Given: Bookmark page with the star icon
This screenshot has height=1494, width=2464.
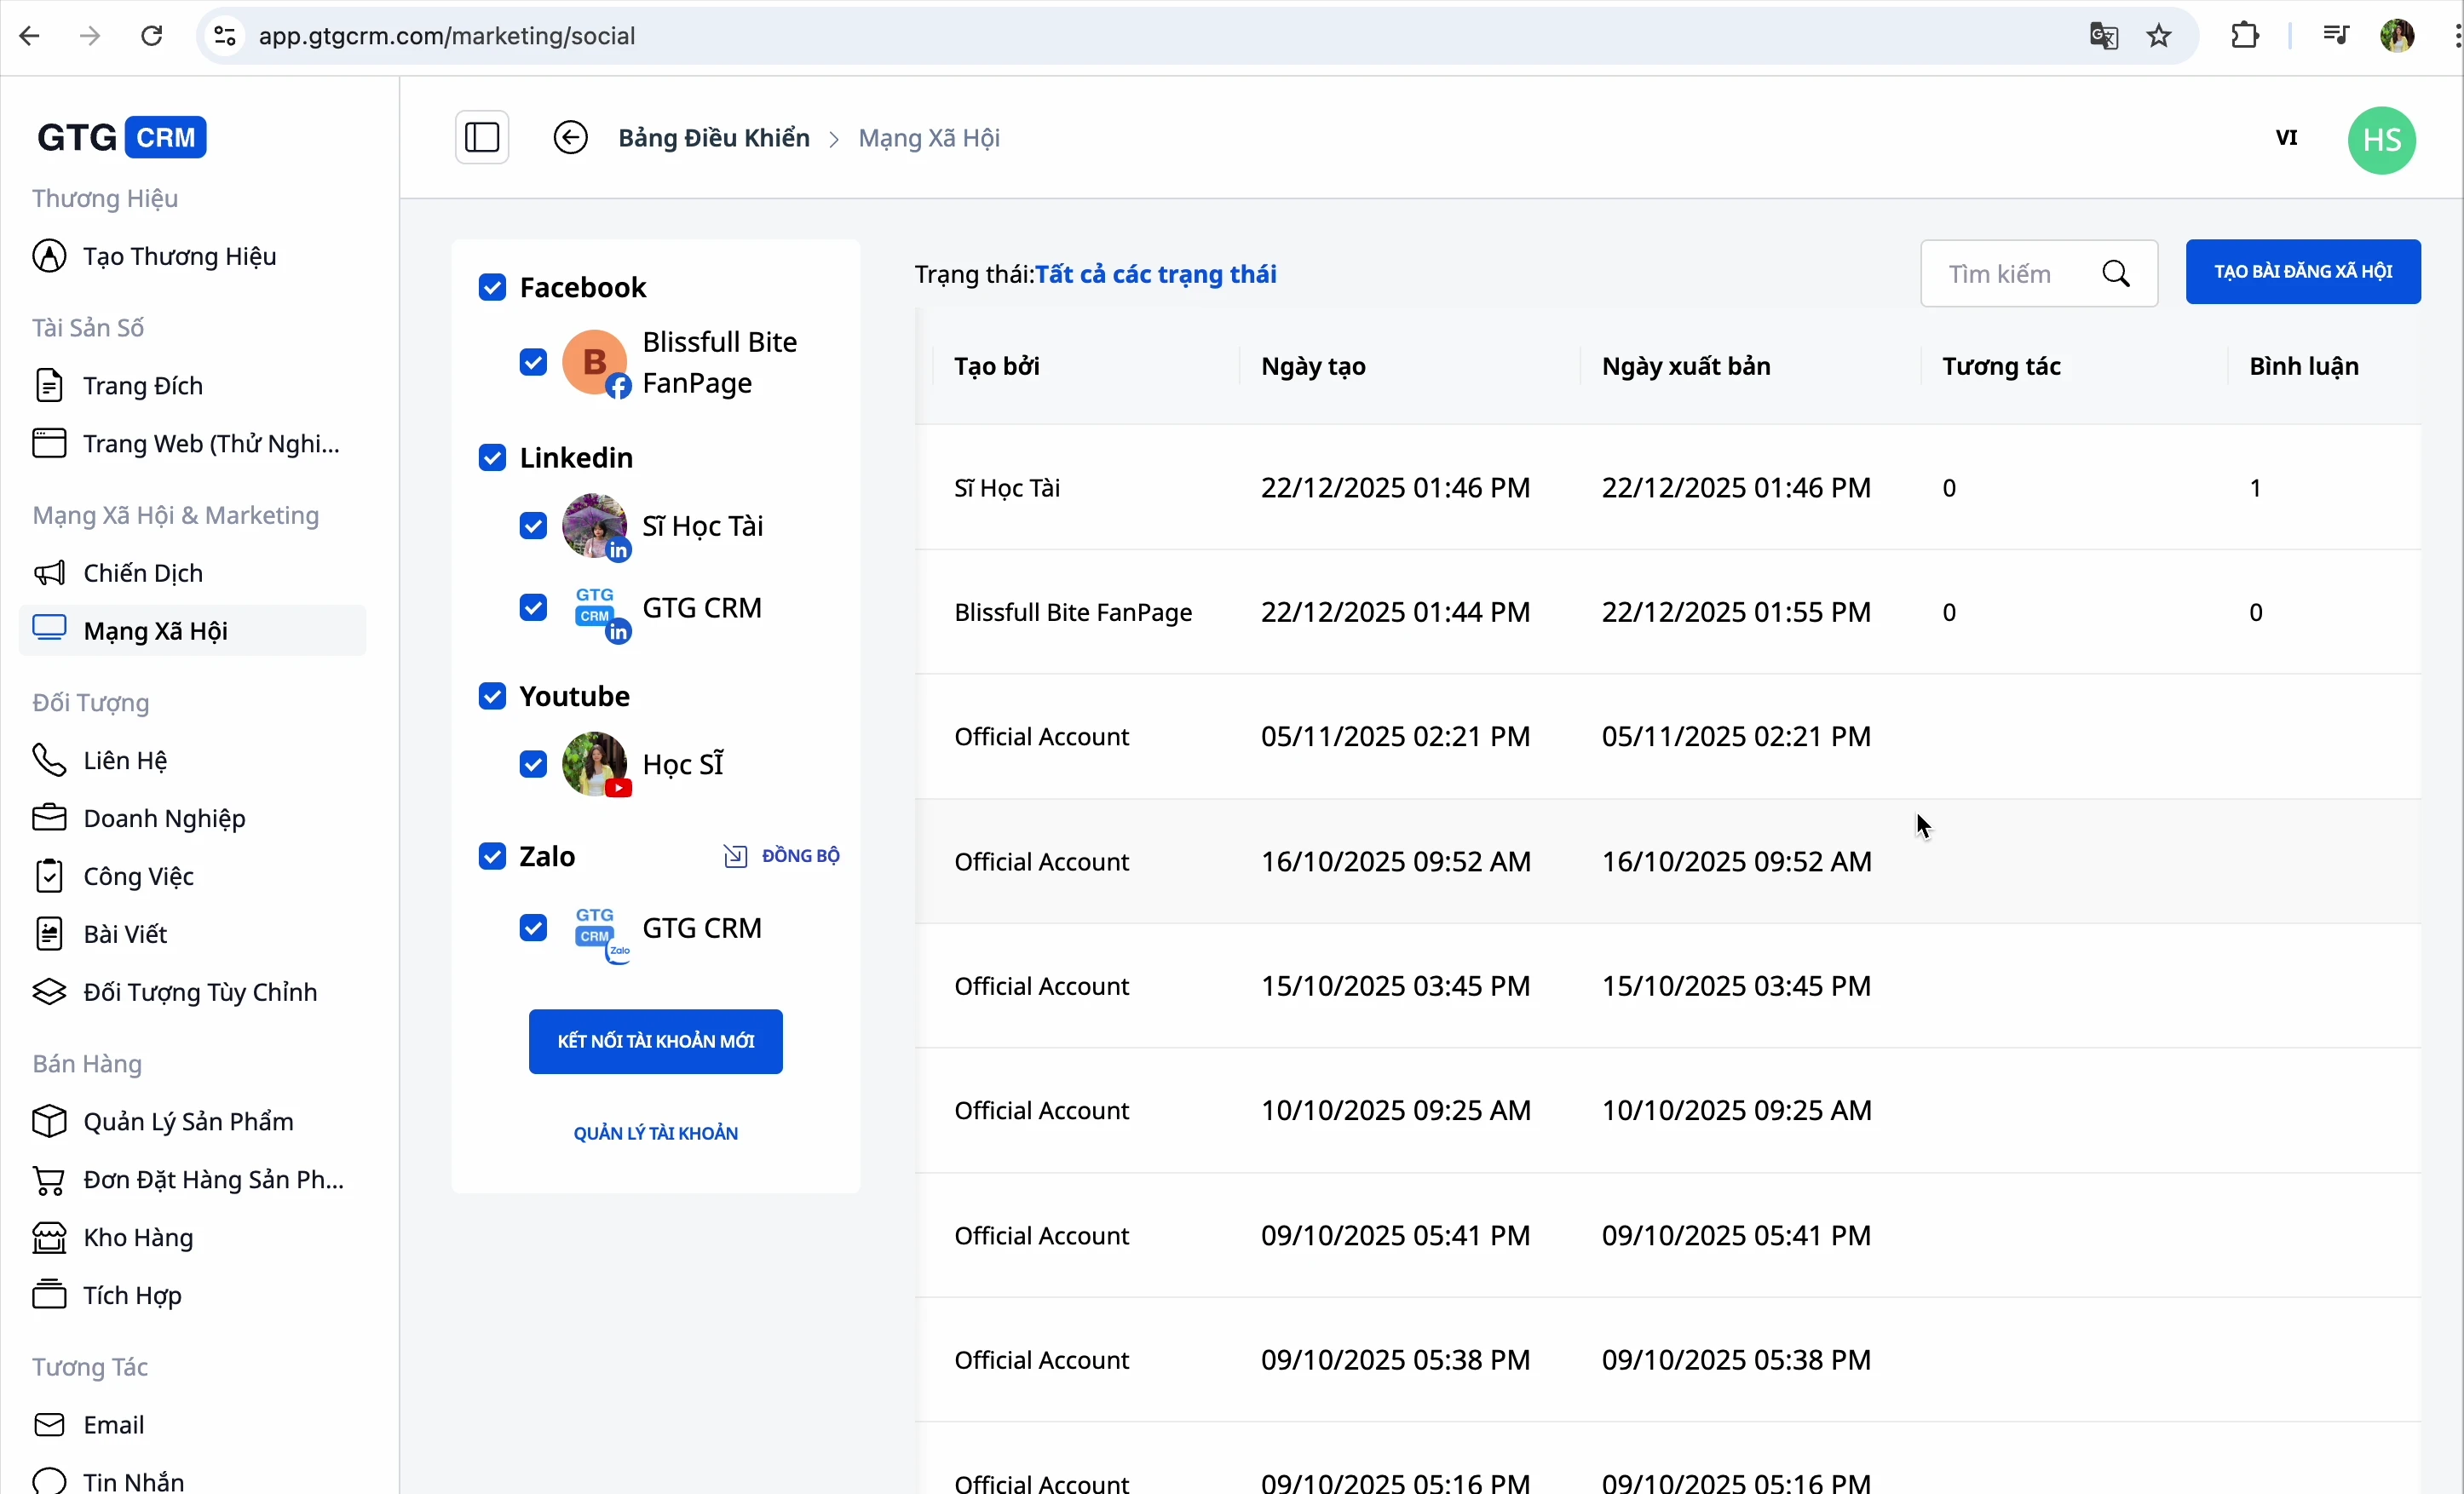Looking at the screenshot, I should tap(2160, 36).
